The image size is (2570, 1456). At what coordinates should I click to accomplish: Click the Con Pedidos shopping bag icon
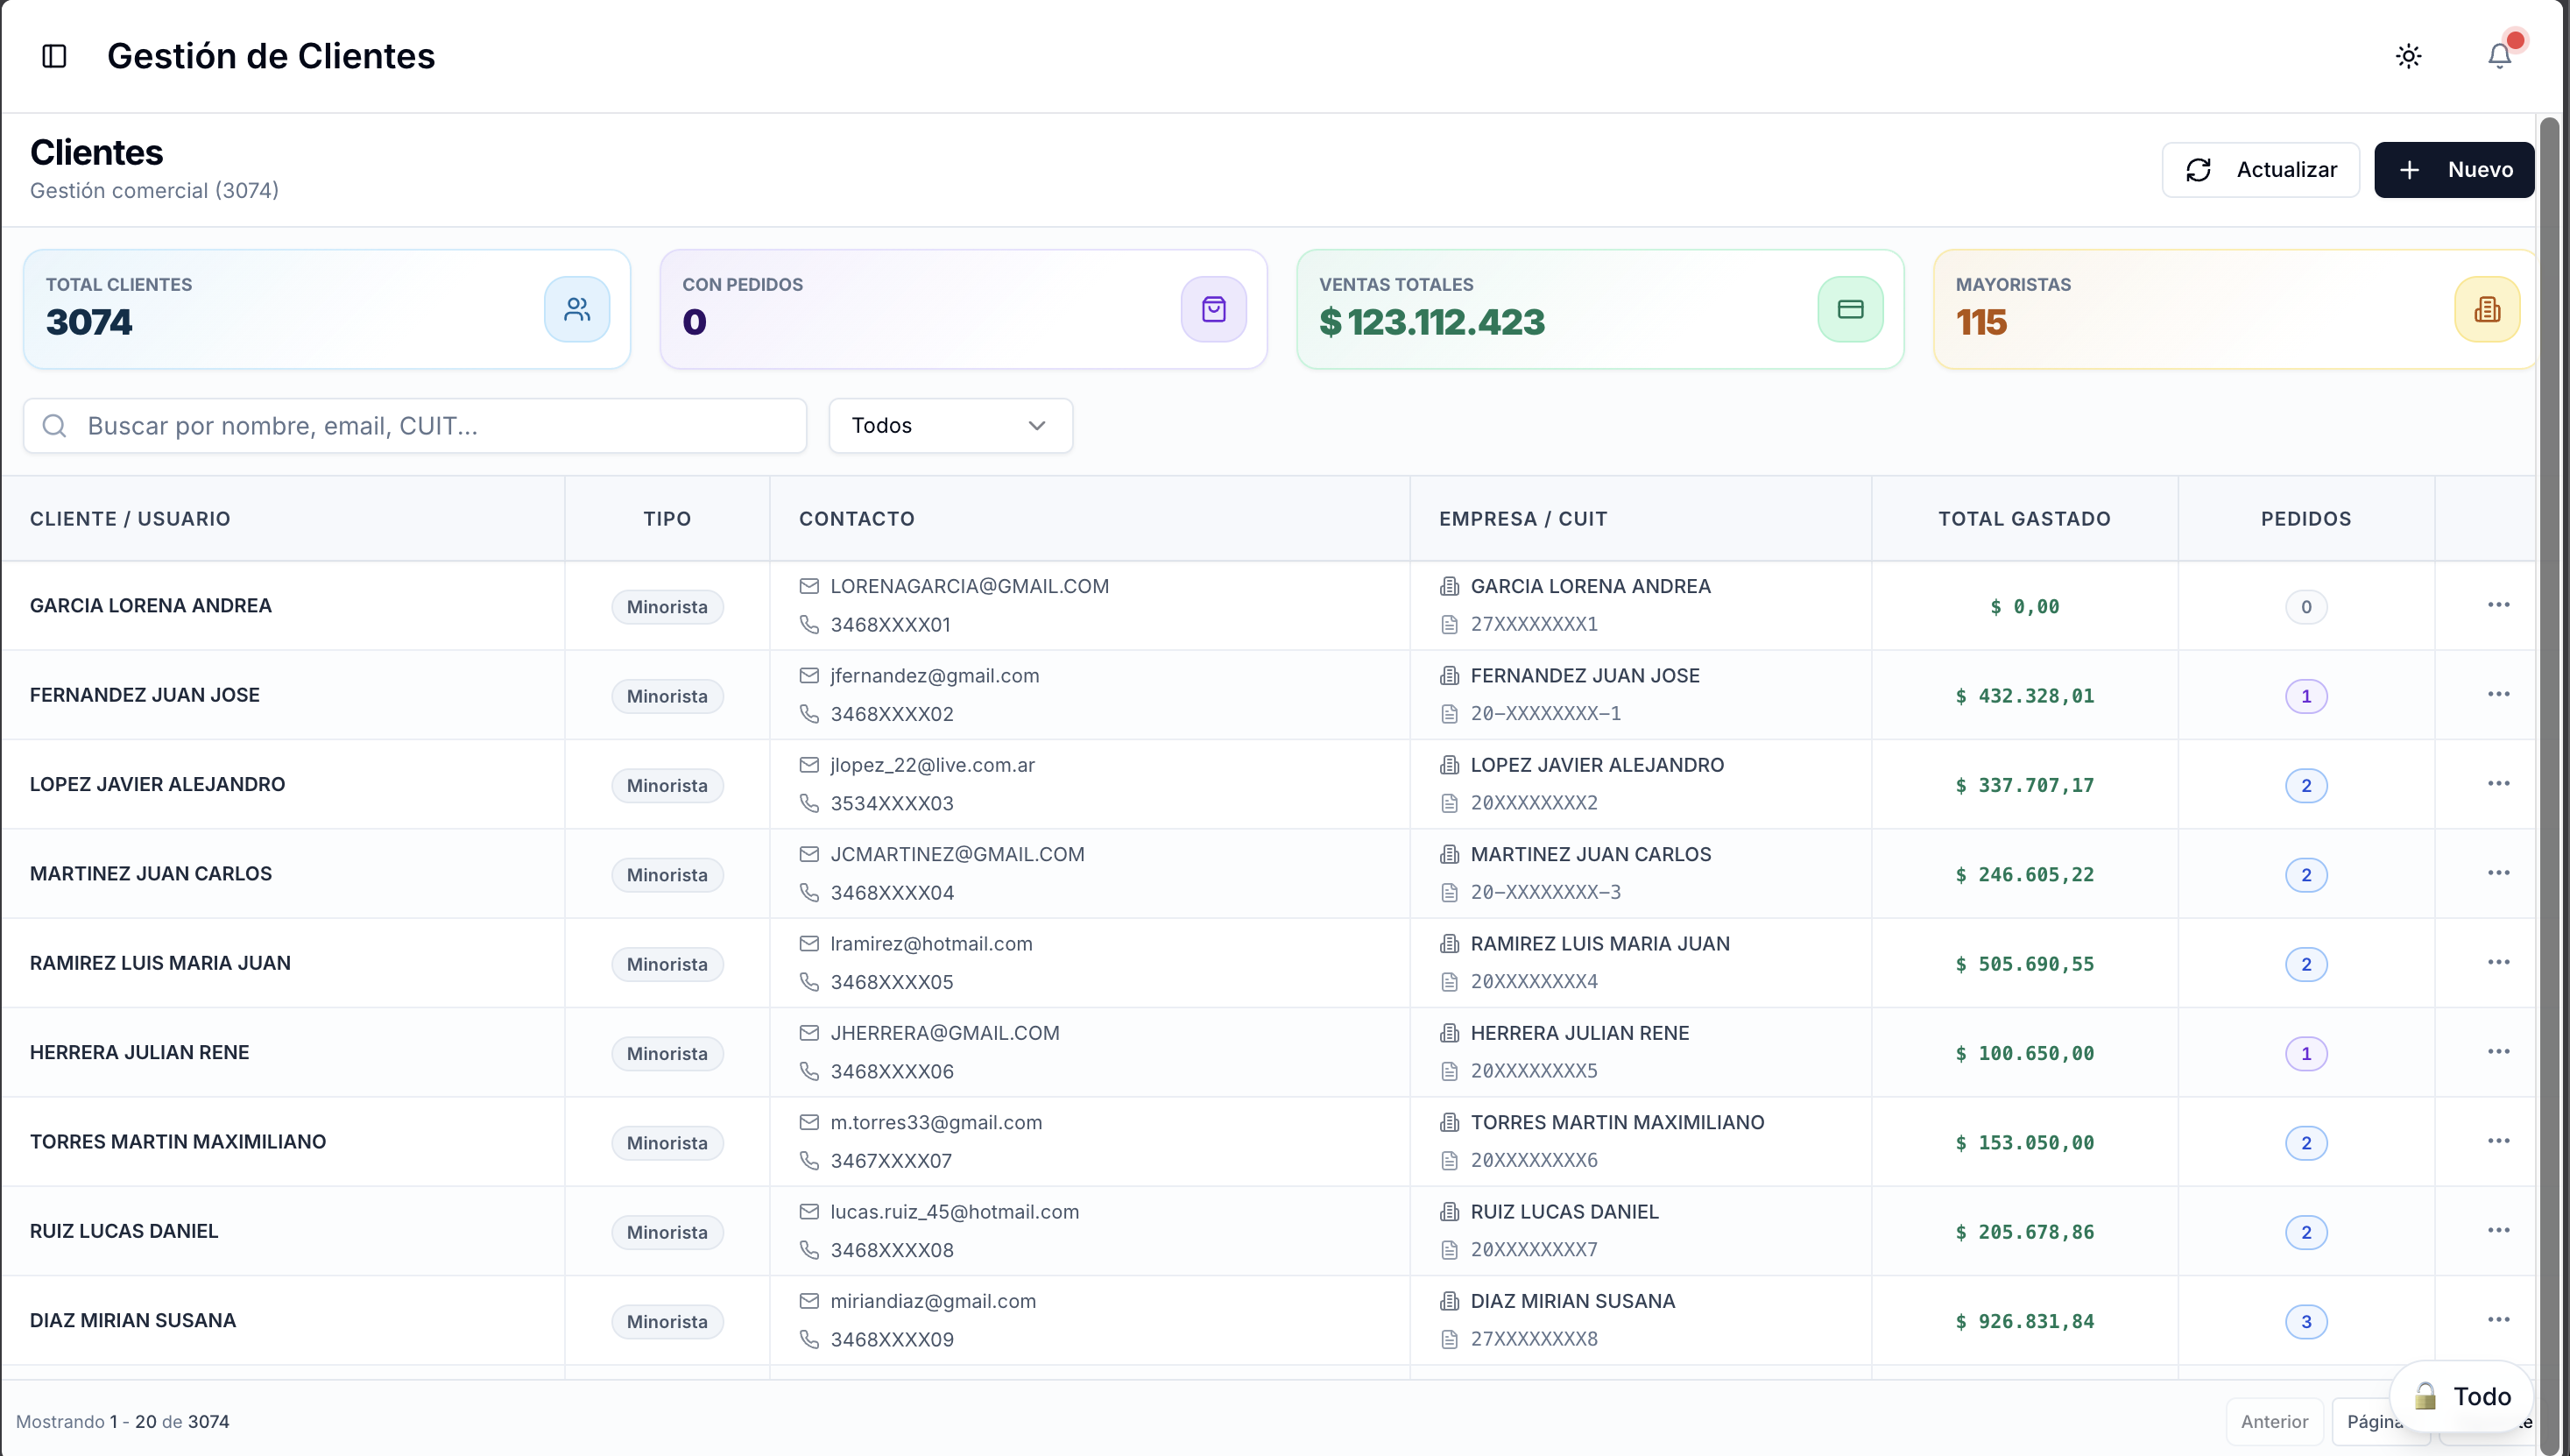(1212, 309)
